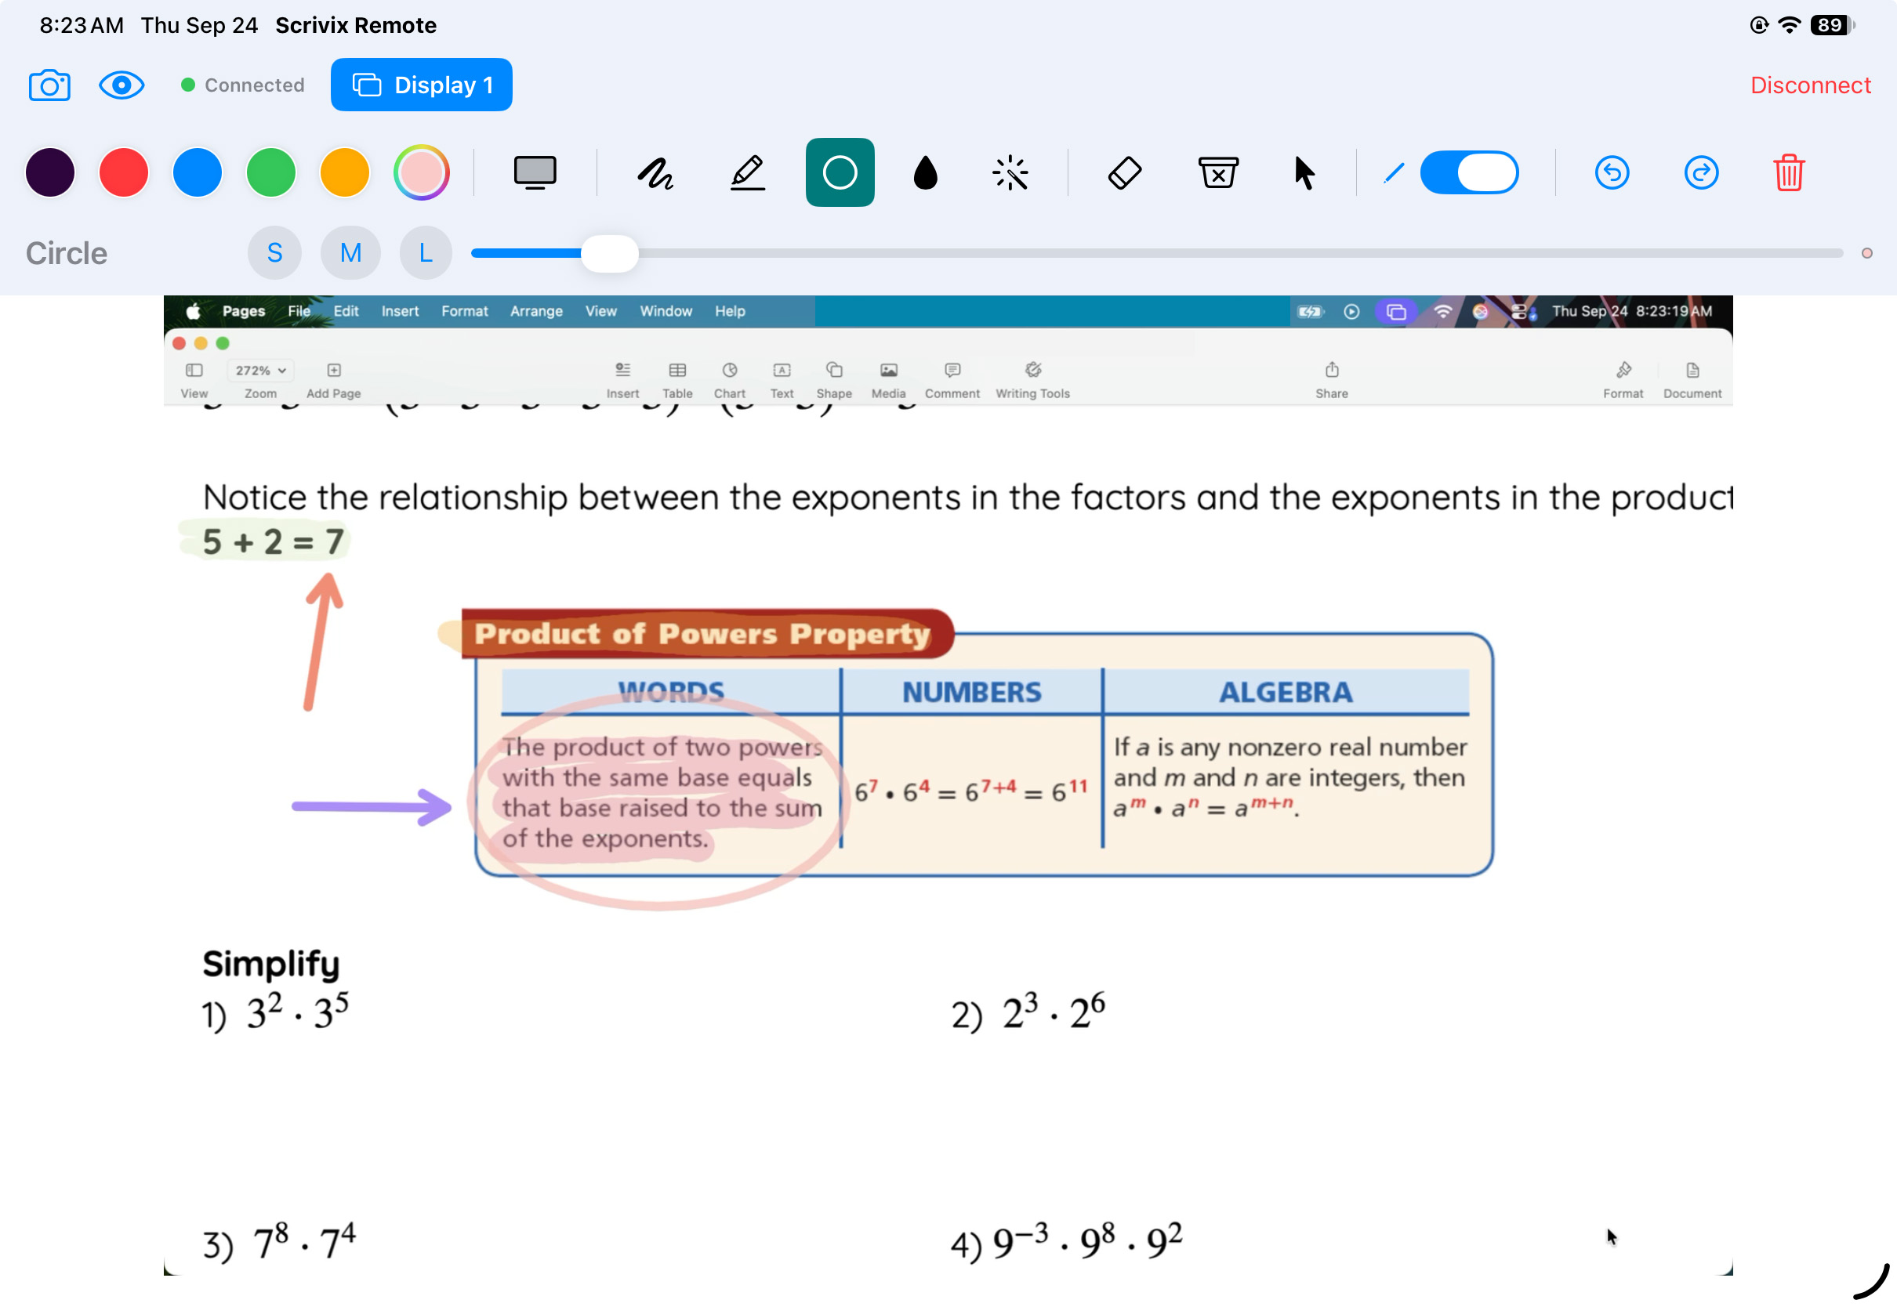Viewport: 1897px width, 1307px height.
Task: Open the Shape toolbar dropdown
Action: [834, 381]
